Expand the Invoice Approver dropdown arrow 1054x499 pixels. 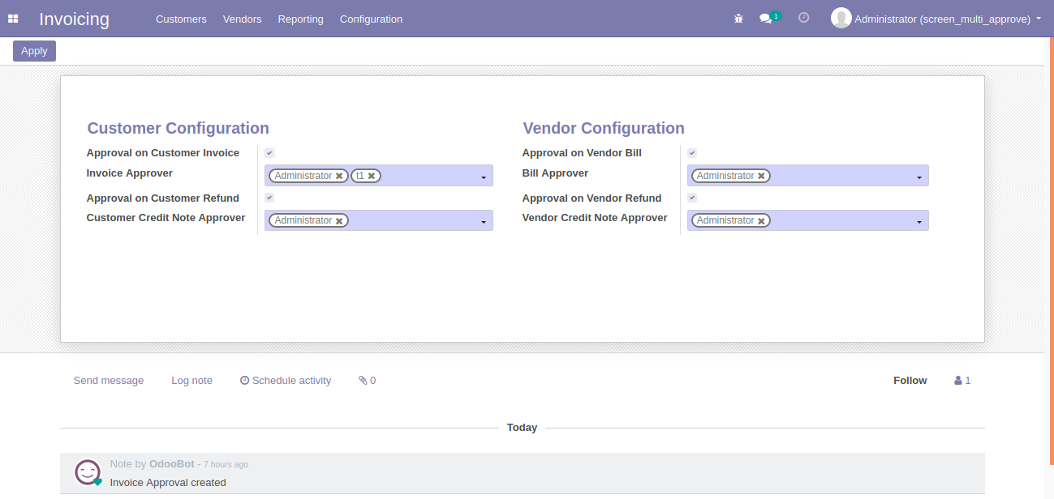click(484, 177)
